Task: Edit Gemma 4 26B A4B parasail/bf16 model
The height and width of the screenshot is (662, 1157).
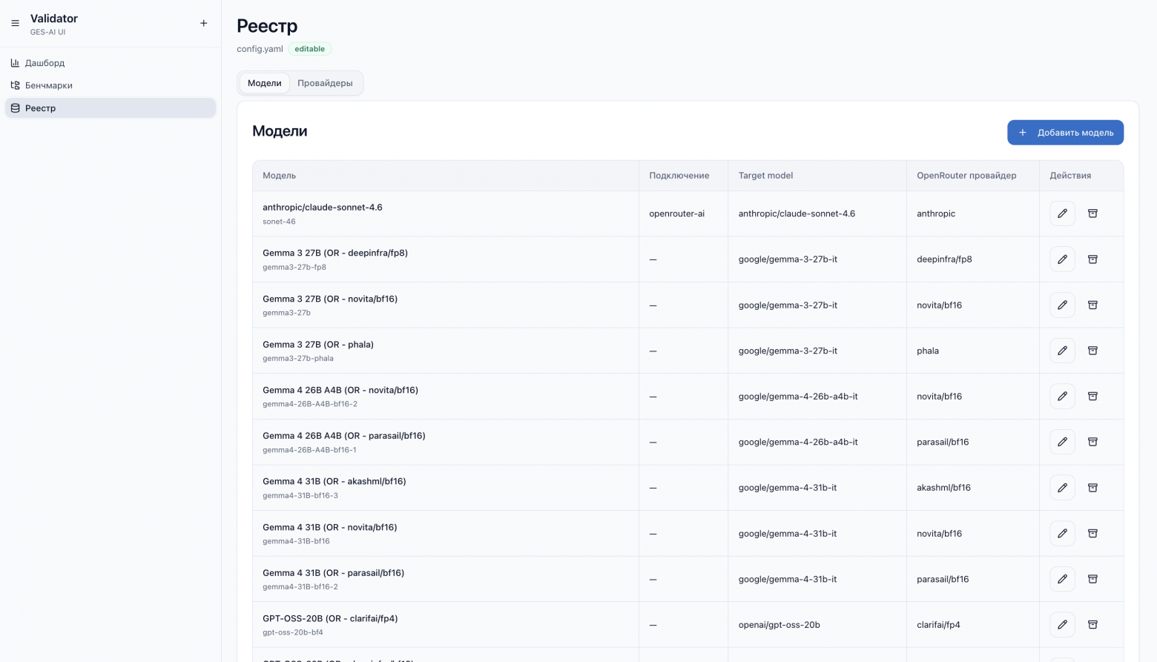Action: pos(1062,442)
